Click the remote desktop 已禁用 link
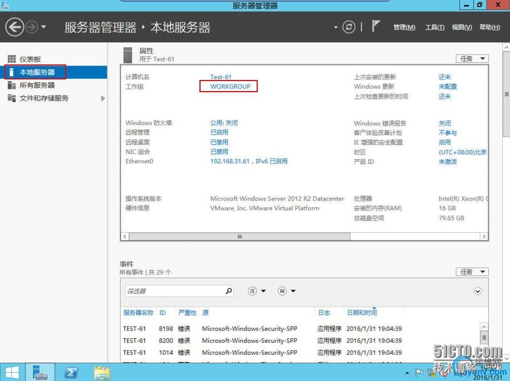 coord(219,142)
